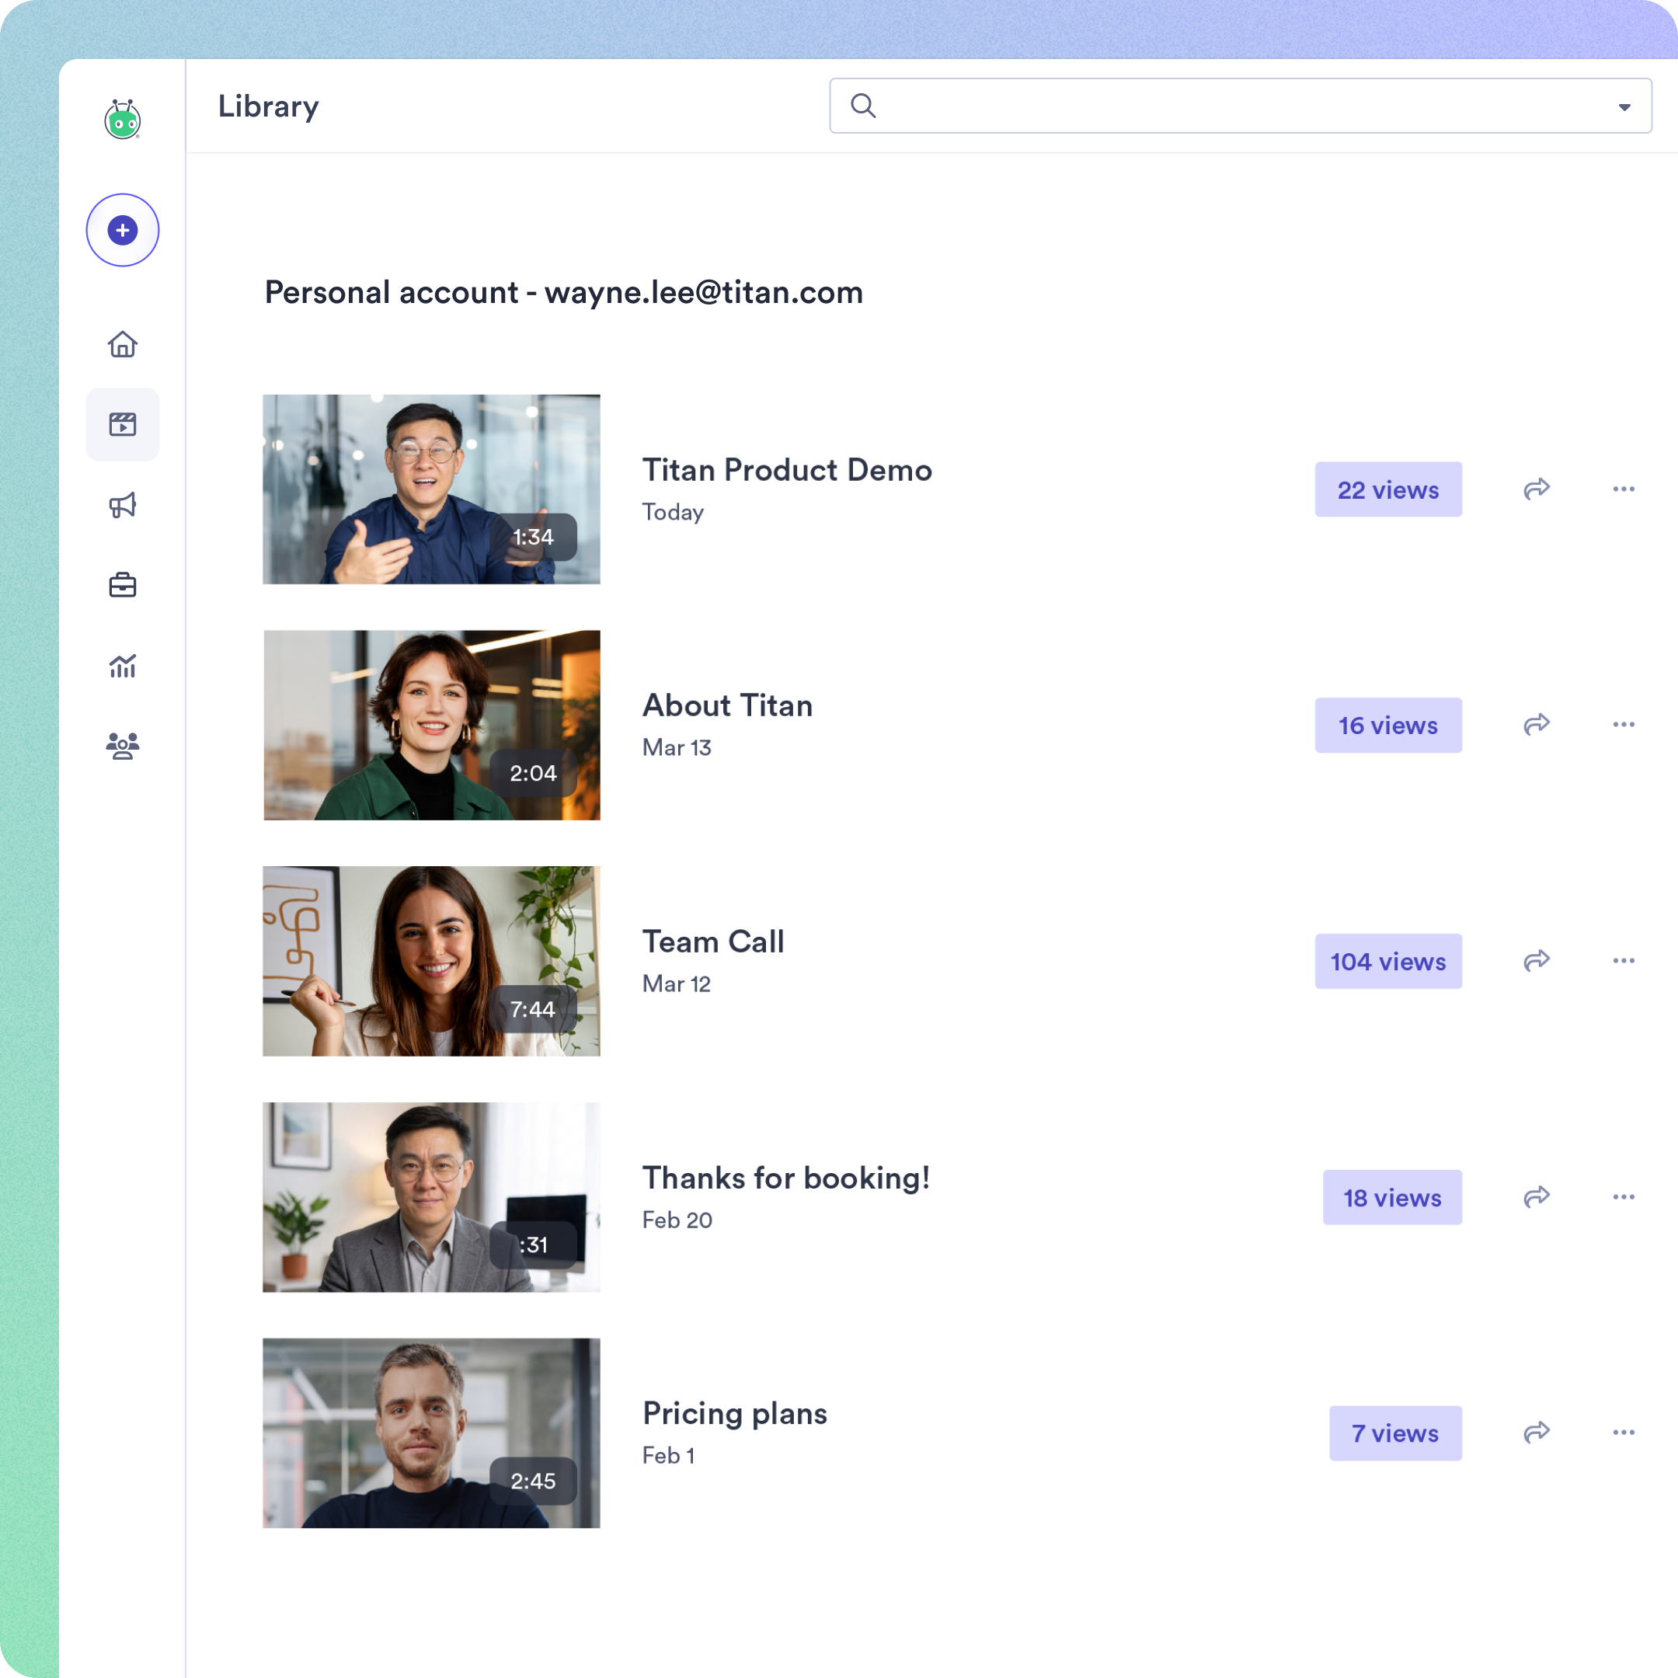Click the 104 views badge
This screenshot has width=1678, height=1678.
(1387, 962)
